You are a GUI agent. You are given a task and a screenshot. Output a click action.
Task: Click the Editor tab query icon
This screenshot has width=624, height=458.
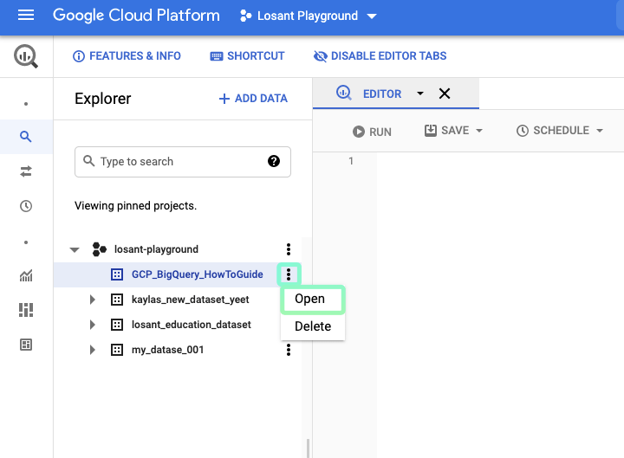(x=343, y=93)
